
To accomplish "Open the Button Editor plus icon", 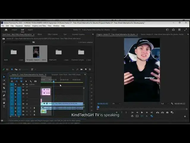I will pos(185,116).
